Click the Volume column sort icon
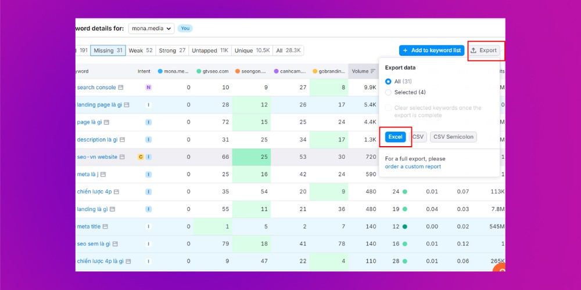The height and width of the screenshot is (290, 581). point(373,71)
